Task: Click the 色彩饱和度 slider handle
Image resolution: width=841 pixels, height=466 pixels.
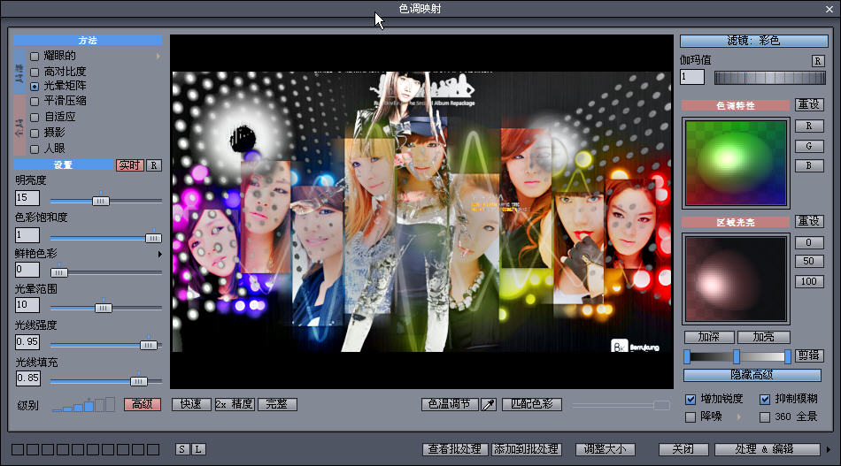Action: coord(153,237)
